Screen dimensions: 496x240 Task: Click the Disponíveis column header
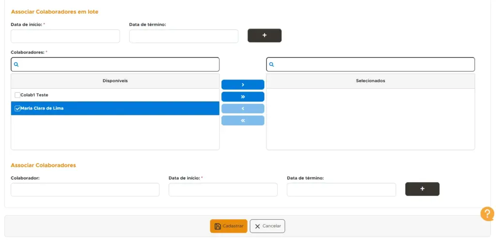(115, 81)
